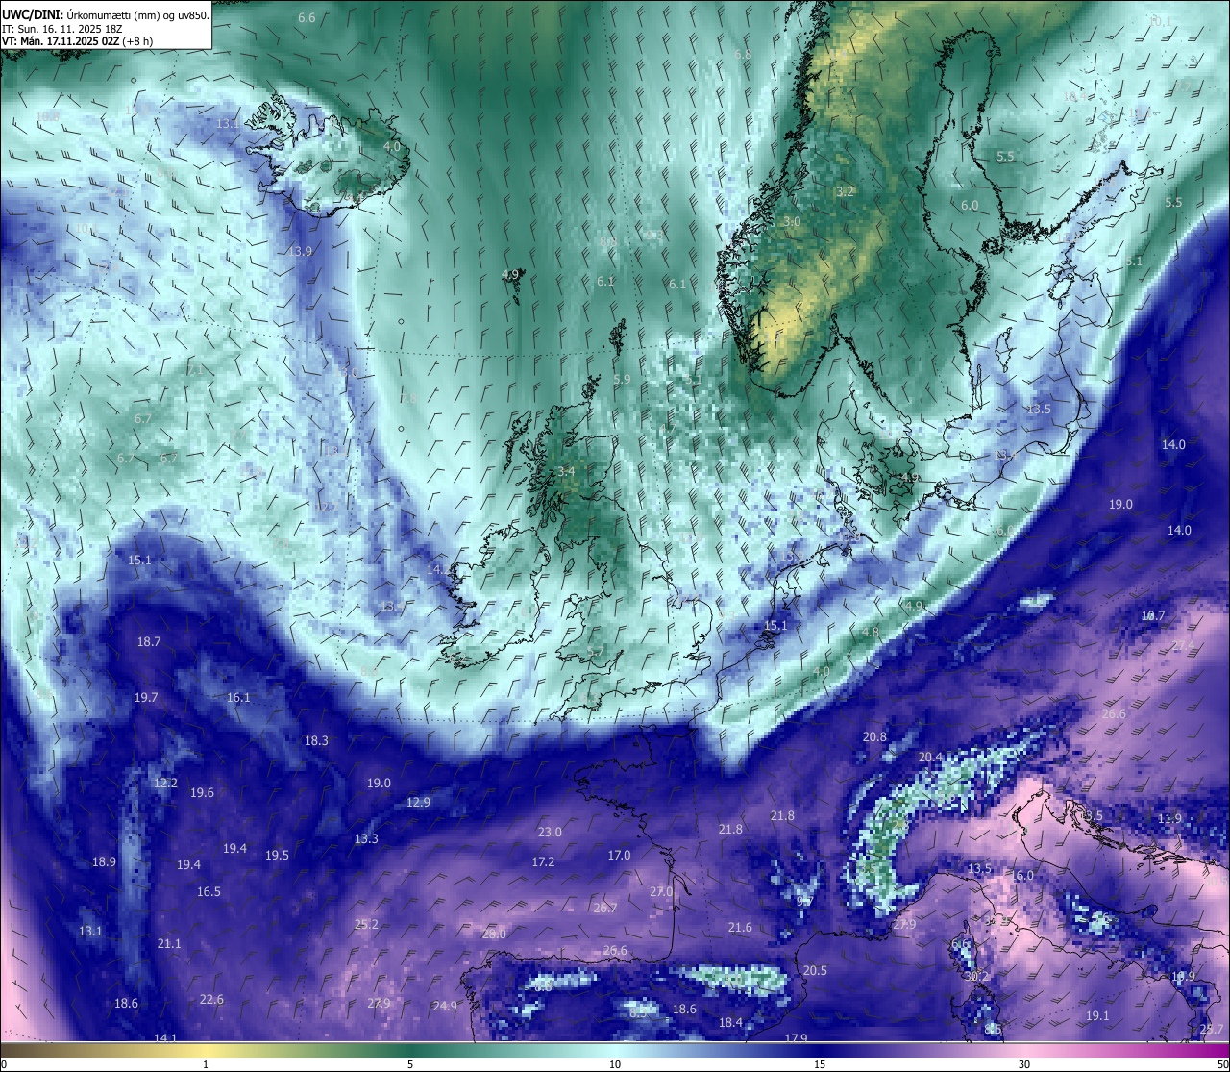
Task: Click the 18.3 value southwest of Ireland
Action: (x=316, y=741)
